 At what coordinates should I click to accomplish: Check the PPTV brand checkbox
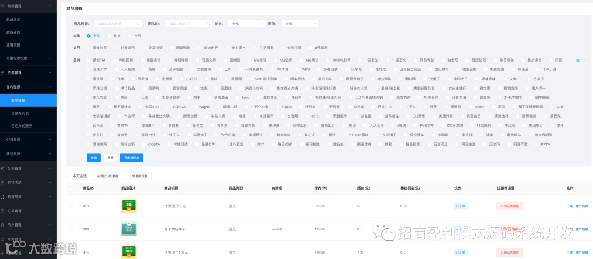pos(536,144)
